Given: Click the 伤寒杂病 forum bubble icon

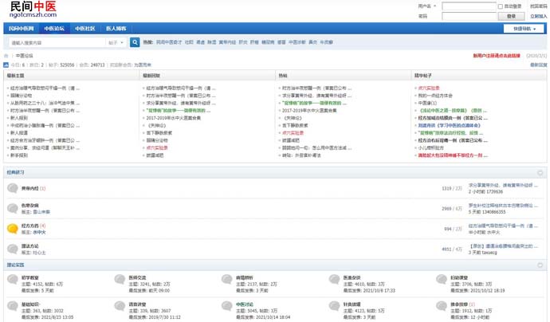Looking at the screenshot, I should [12, 209].
